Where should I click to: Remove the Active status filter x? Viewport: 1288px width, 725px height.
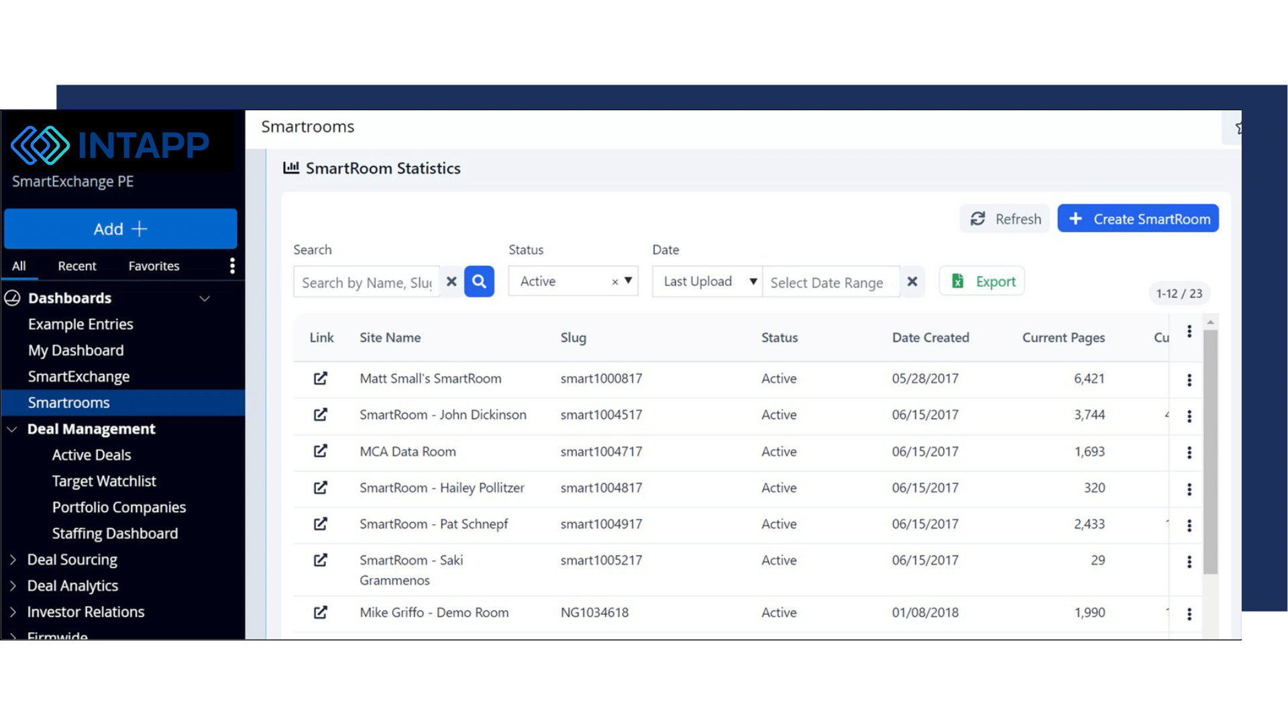click(614, 282)
